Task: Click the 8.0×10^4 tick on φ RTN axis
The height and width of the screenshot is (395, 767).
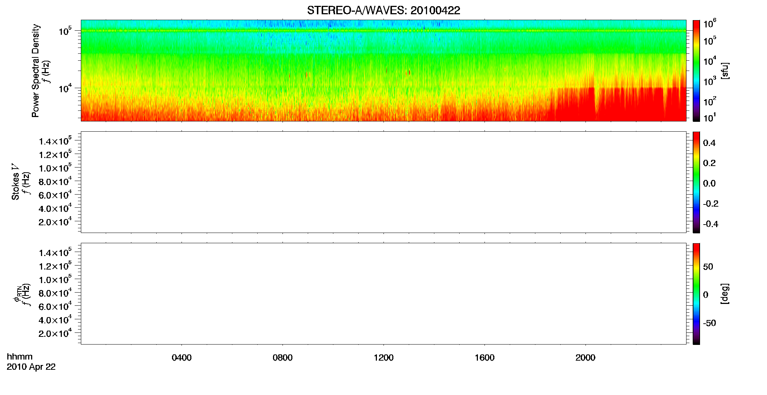Action: [55, 293]
